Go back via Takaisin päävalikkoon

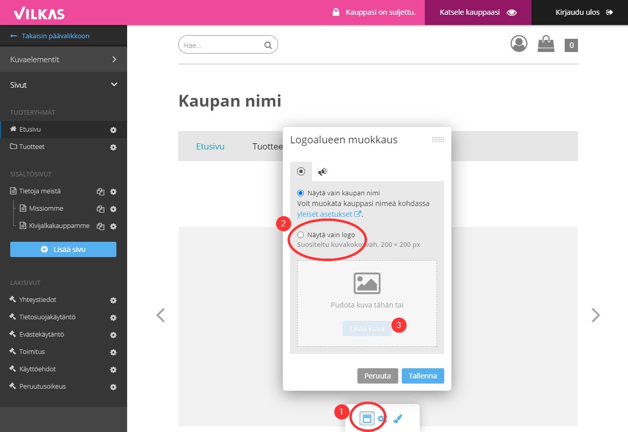[50, 36]
